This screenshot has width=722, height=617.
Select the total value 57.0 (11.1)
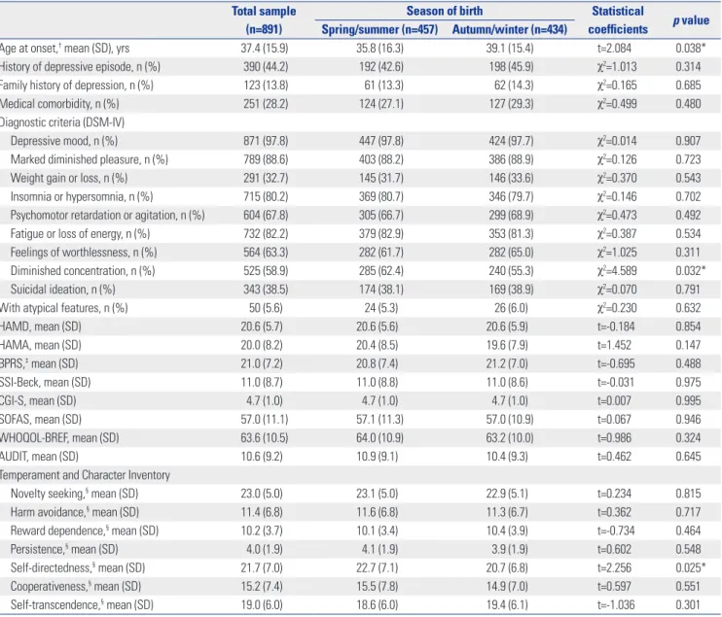pos(265,420)
